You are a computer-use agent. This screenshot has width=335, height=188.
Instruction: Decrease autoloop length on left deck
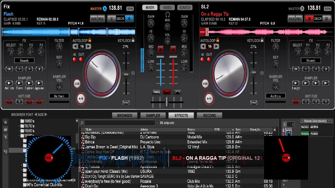tap(75, 46)
